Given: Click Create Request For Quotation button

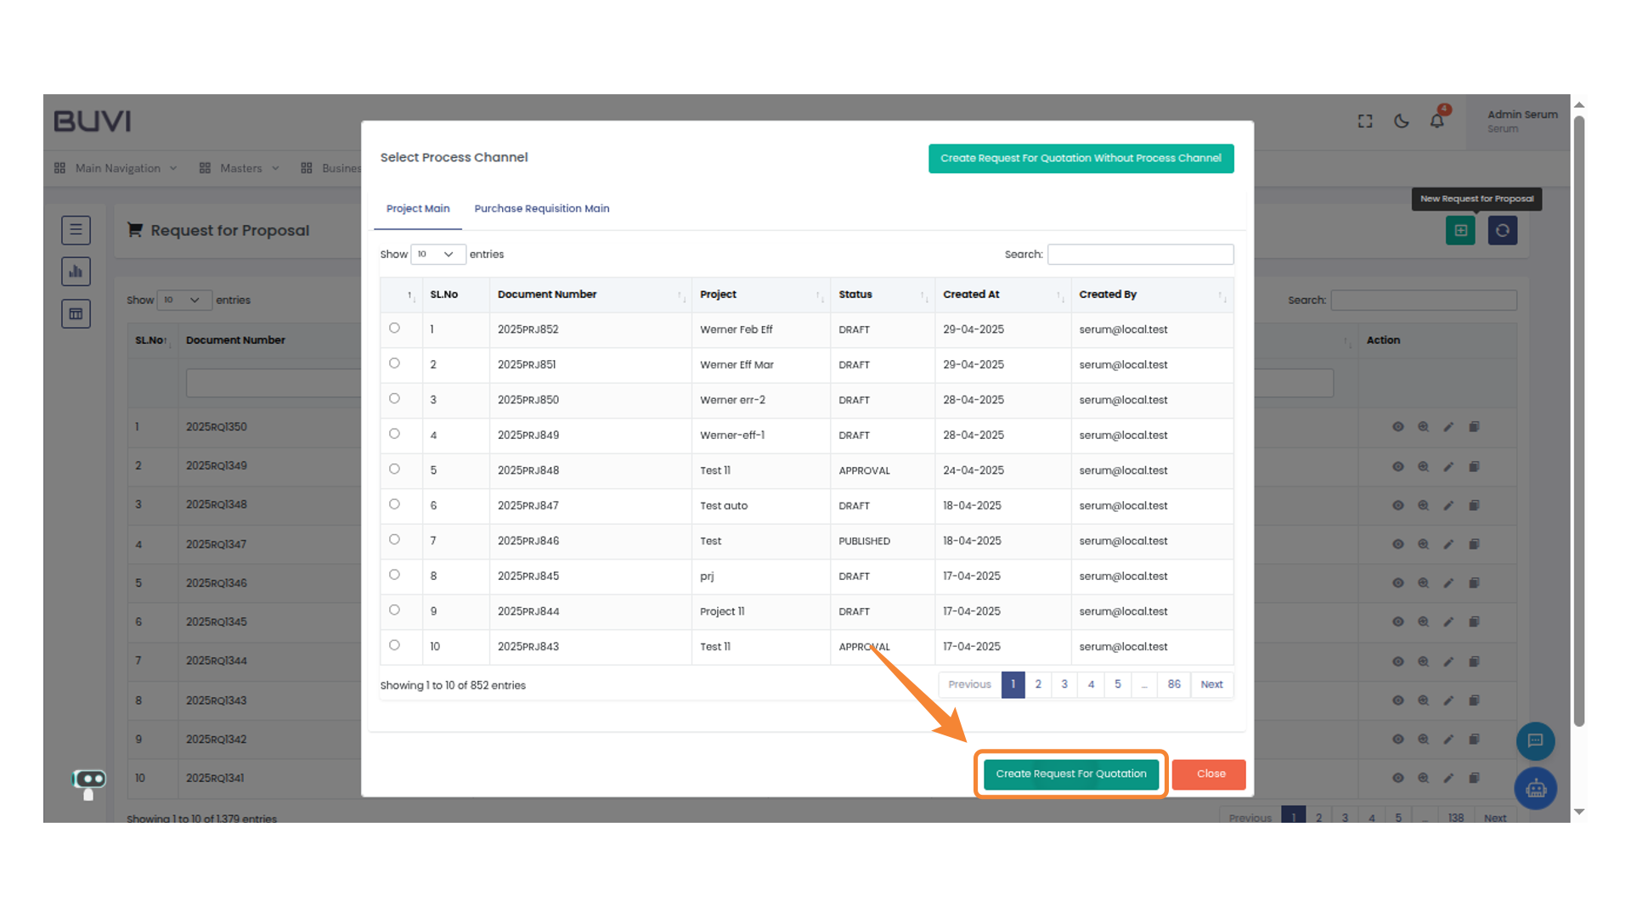Looking at the screenshot, I should point(1070,774).
